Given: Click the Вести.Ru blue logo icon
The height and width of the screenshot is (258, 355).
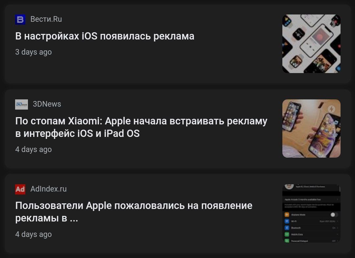Looking at the screenshot, I should pyautogui.click(x=20, y=19).
